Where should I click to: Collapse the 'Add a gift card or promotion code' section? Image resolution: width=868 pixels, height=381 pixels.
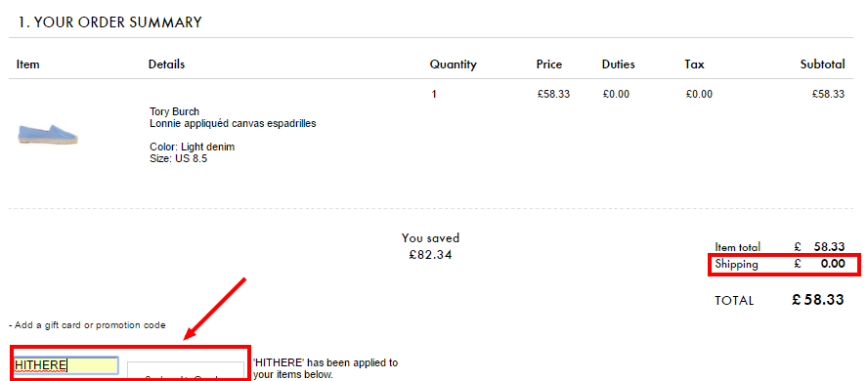87,325
